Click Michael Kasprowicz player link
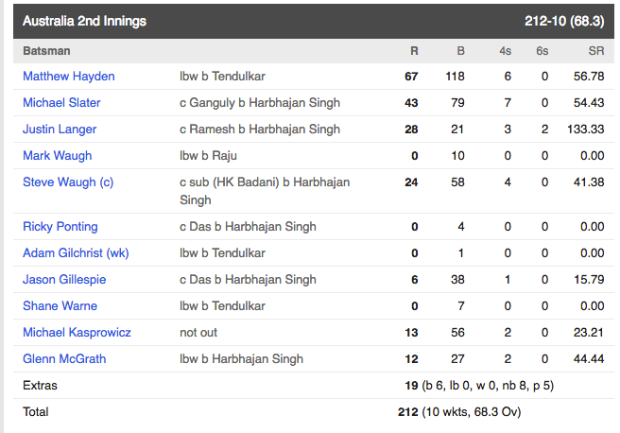This screenshot has height=433, width=620. click(x=77, y=333)
